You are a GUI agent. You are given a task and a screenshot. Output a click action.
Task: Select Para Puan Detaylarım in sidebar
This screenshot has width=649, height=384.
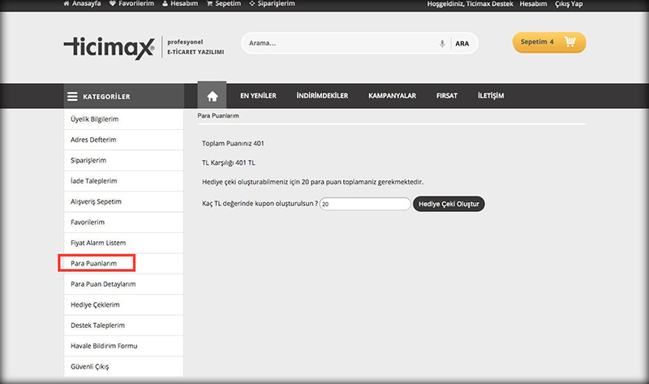tap(103, 284)
